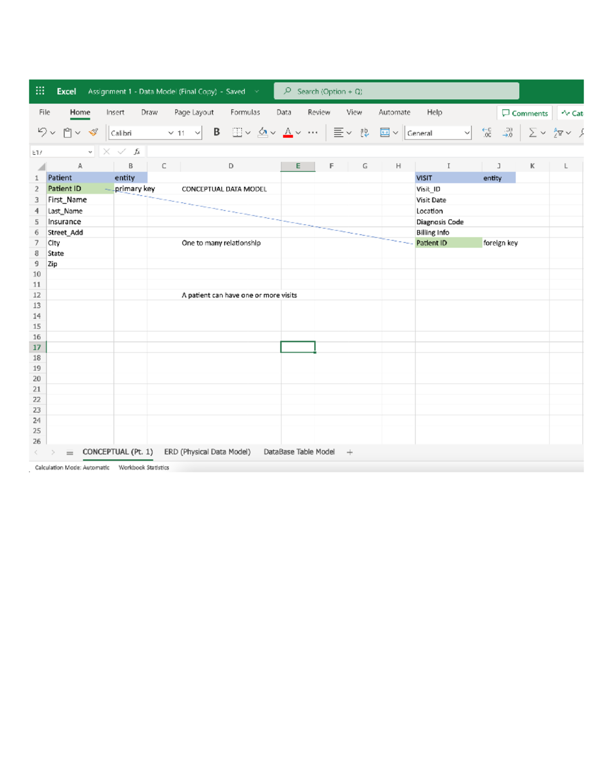
Task: Click the Wrap Text icon
Action: tap(364, 133)
